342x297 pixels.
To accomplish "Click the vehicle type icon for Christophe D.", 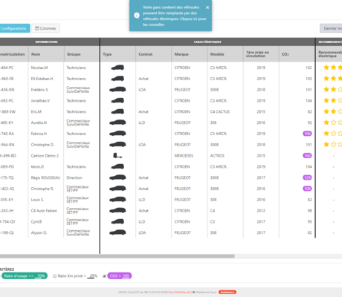I will pos(117,145).
